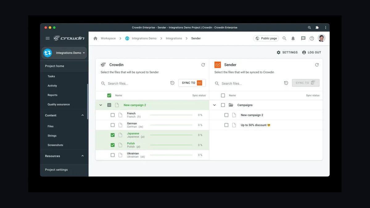Click the Campaigns folder icon
Viewport: 370px width, 208px height.
tap(231, 105)
